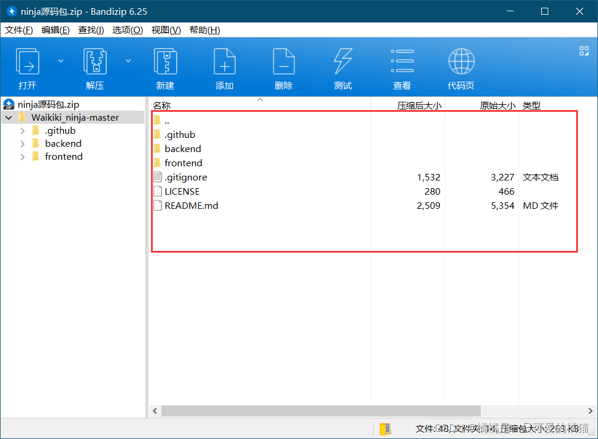The image size is (598, 439).
Task: Select backend folder in left tree
Action: point(63,144)
